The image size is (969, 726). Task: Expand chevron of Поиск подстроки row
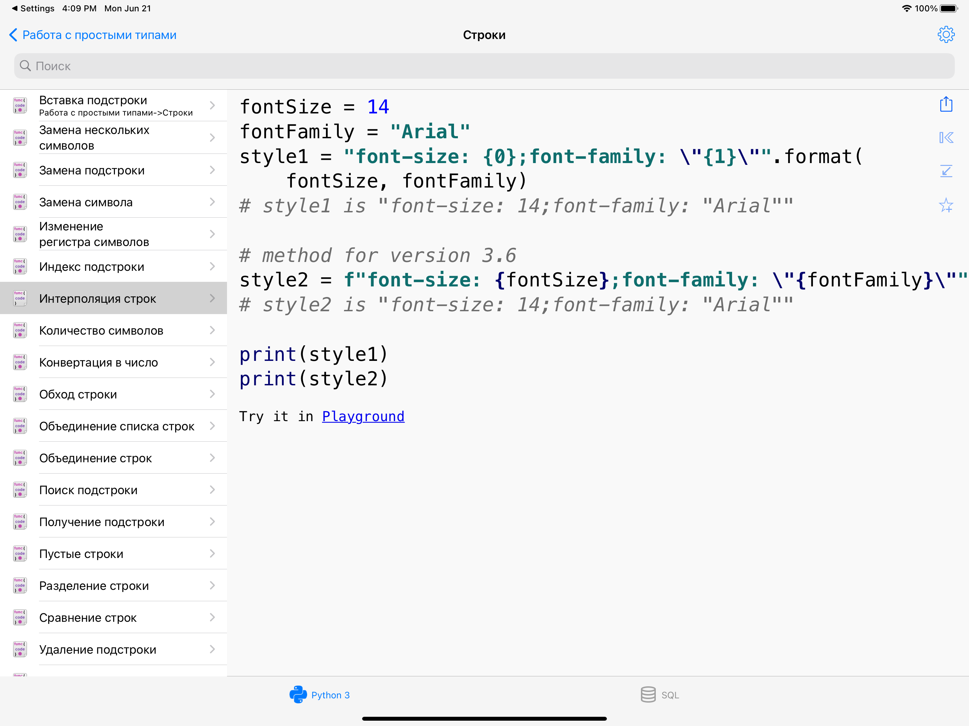coord(212,490)
